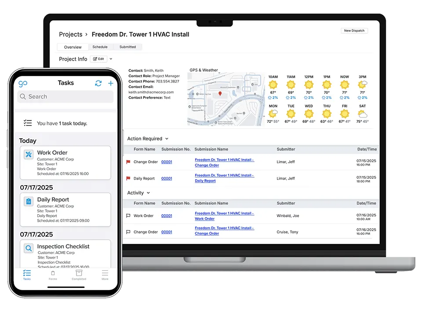Tap the Work Order wrench icon

[x=29, y=154]
